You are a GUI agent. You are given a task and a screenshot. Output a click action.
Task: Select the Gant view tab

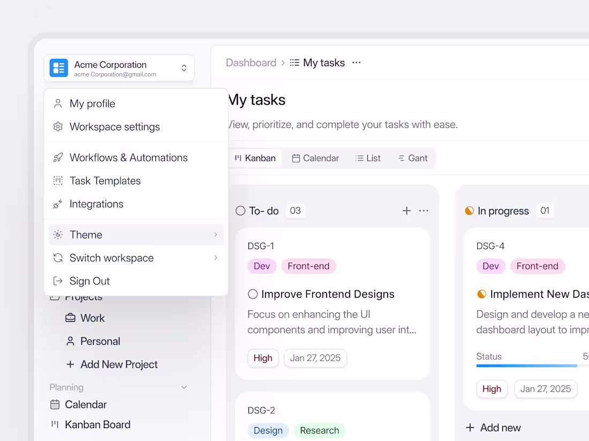tap(413, 158)
